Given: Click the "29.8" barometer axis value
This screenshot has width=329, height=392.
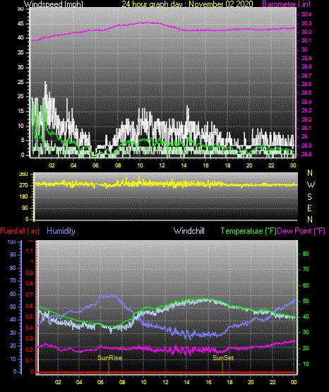Looking at the screenshot, I should click(x=306, y=67).
